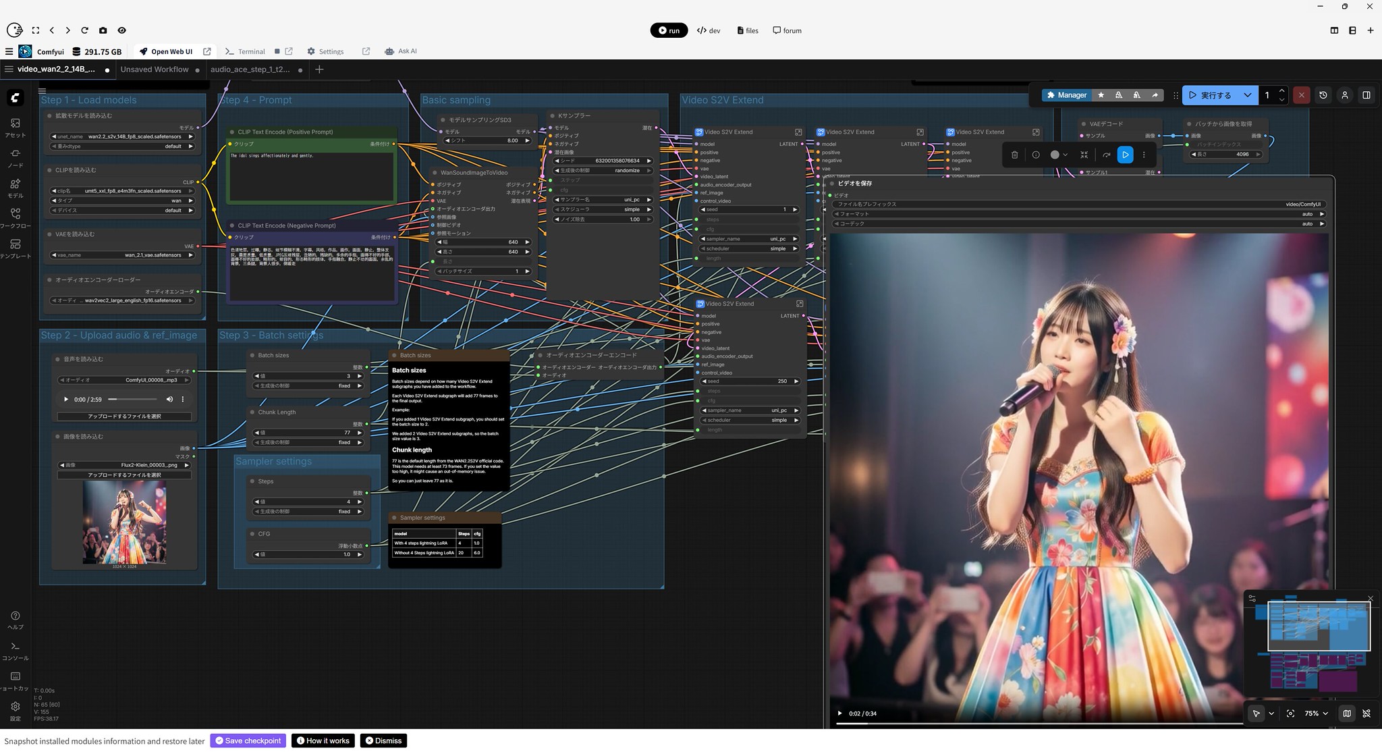
Task: Run the selected node via blue play icon
Action: point(1125,155)
